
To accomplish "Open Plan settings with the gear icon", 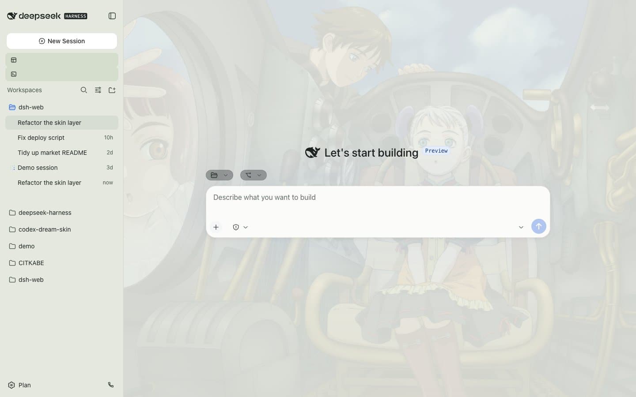I will [x=12, y=385].
